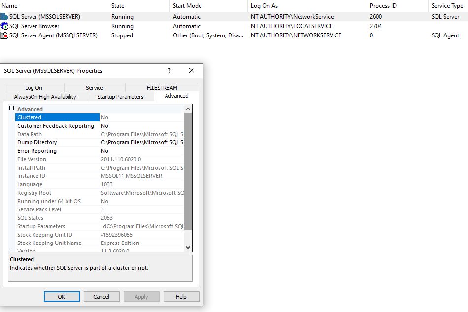Image resolution: width=468 pixels, height=312 pixels.
Task: Sort by the Start Mode column header
Action: point(208,6)
